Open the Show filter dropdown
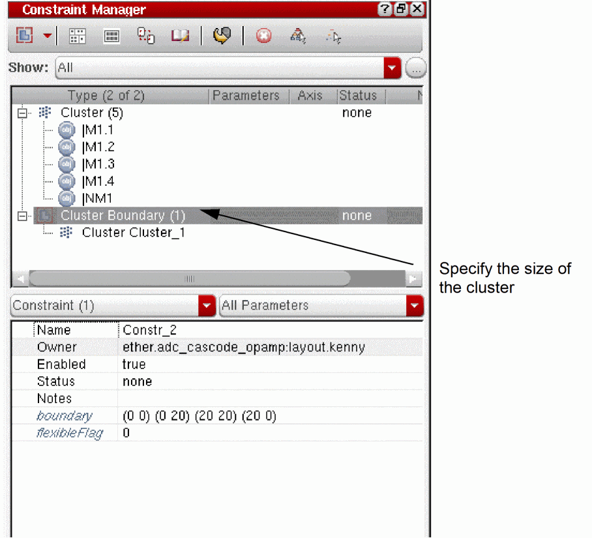This screenshot has height=538, width=592. click(x=392, y=68)
